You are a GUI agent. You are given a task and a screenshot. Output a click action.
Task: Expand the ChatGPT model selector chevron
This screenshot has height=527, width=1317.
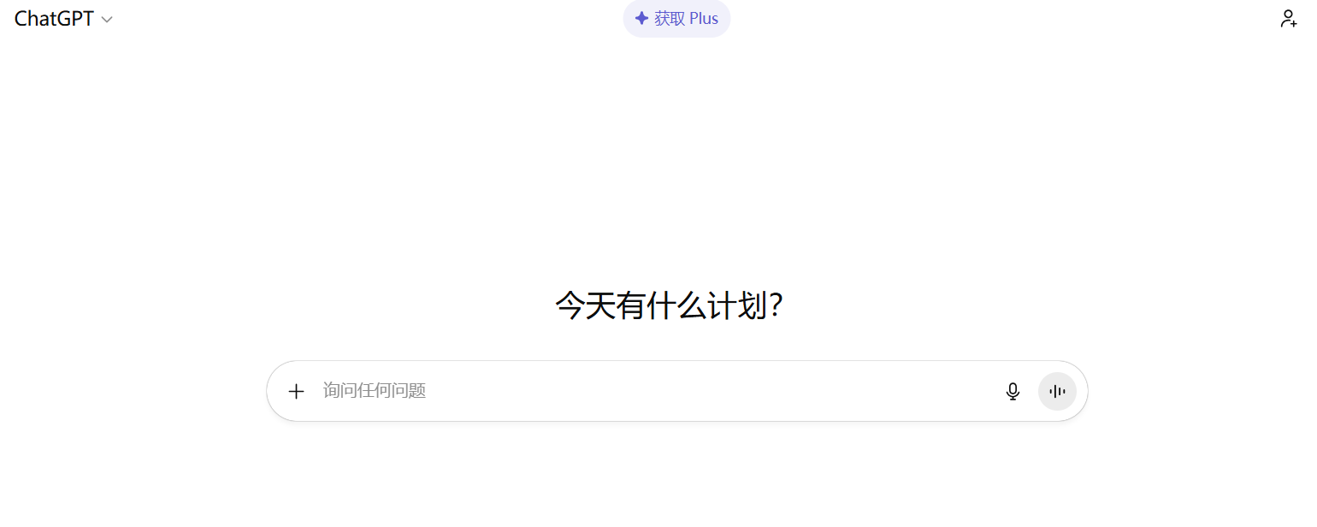(107, 20)
